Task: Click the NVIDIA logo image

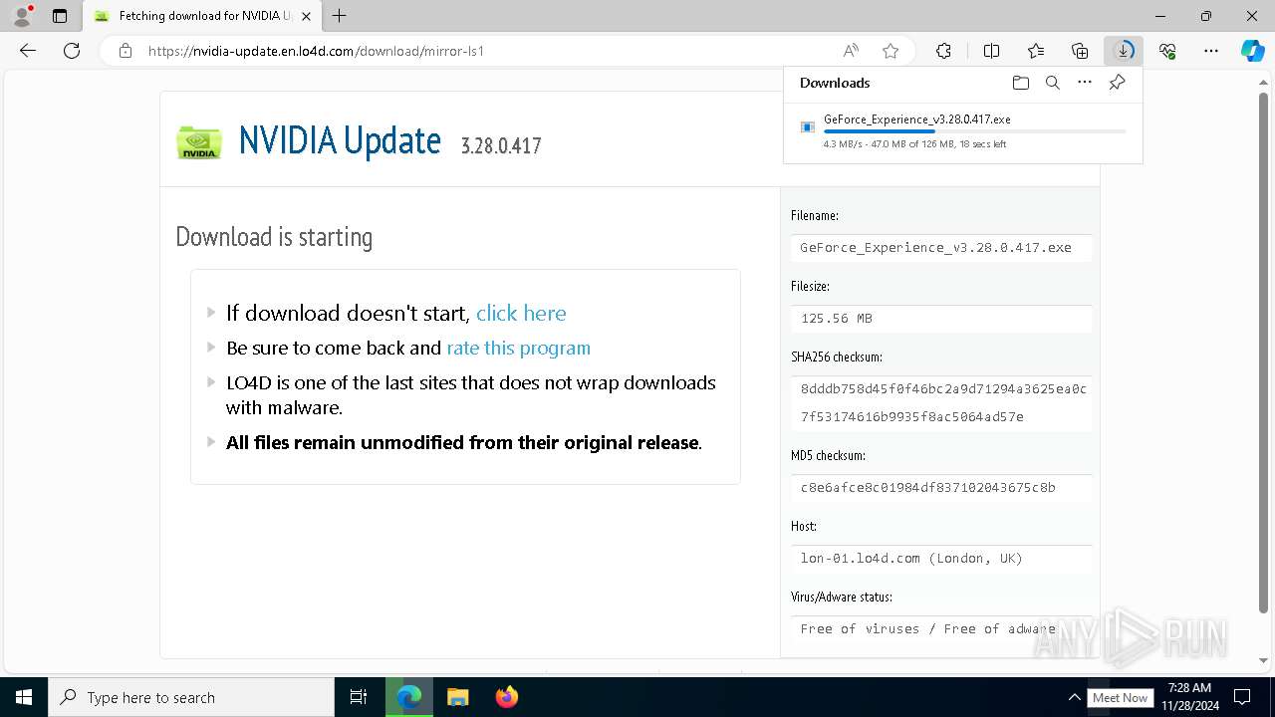Action: click(x=199, y=142)
